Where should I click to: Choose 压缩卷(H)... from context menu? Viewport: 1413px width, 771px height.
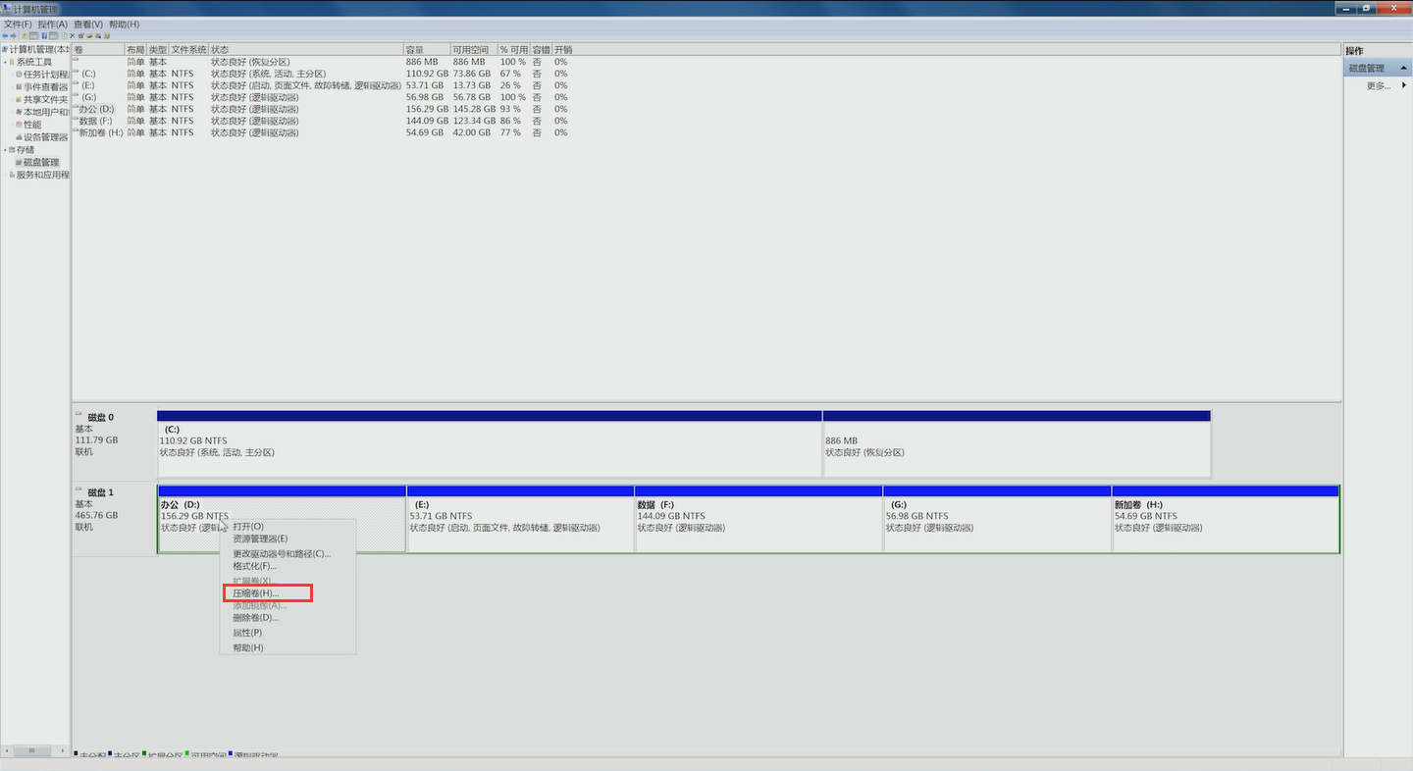coord(267,593)
